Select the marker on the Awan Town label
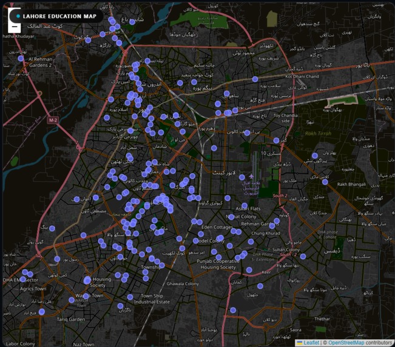 pyautogui.click(x=76, y=199)
